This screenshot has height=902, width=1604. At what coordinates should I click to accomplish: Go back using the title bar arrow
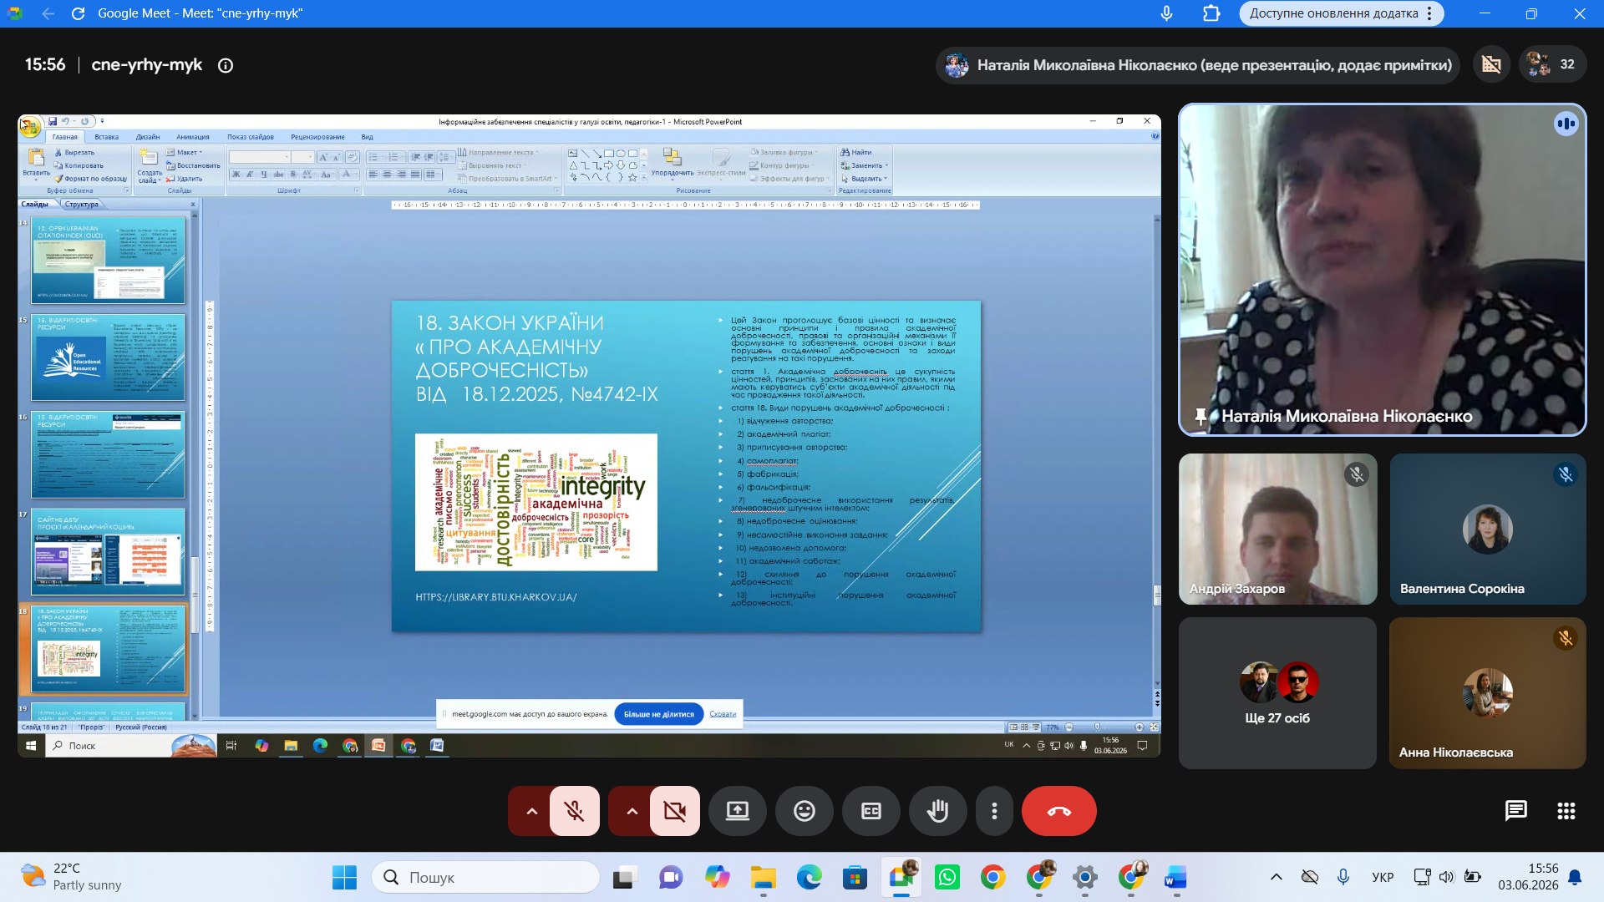(x=48, y=13)
